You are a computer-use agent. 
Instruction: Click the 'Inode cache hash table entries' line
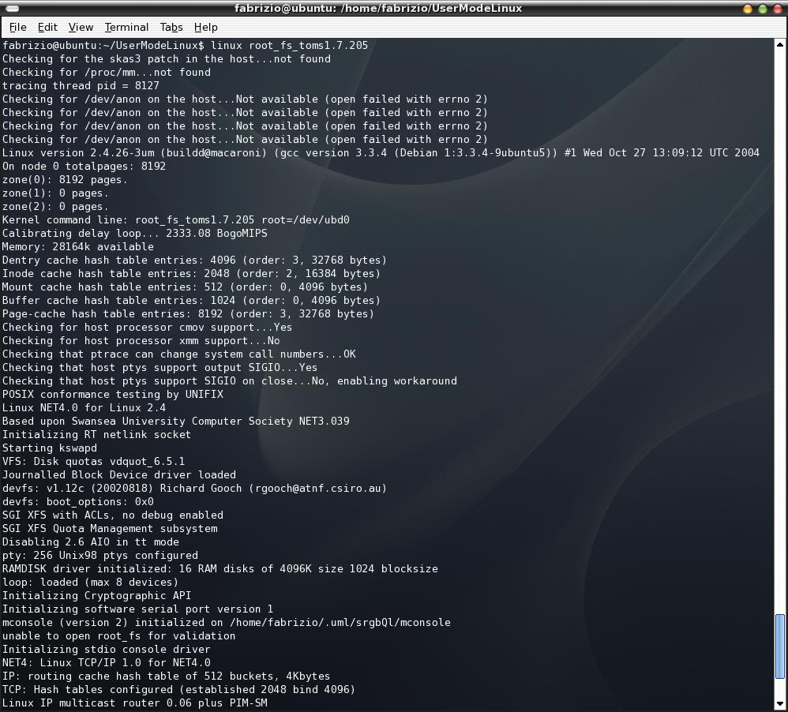191,274
